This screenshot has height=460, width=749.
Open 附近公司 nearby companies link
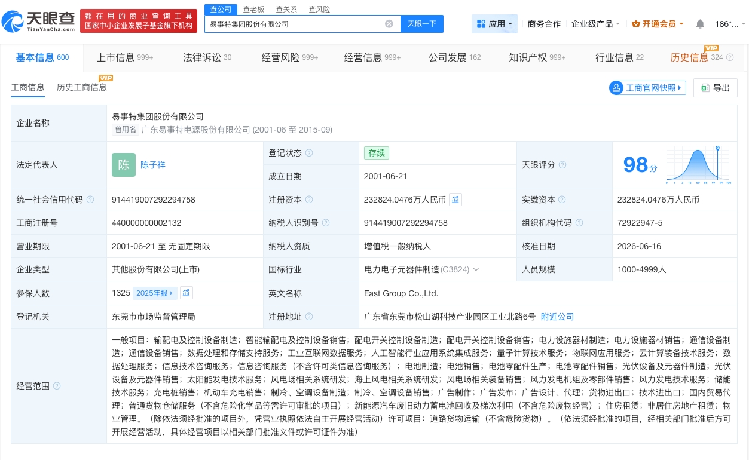click(x=557, y=317)
